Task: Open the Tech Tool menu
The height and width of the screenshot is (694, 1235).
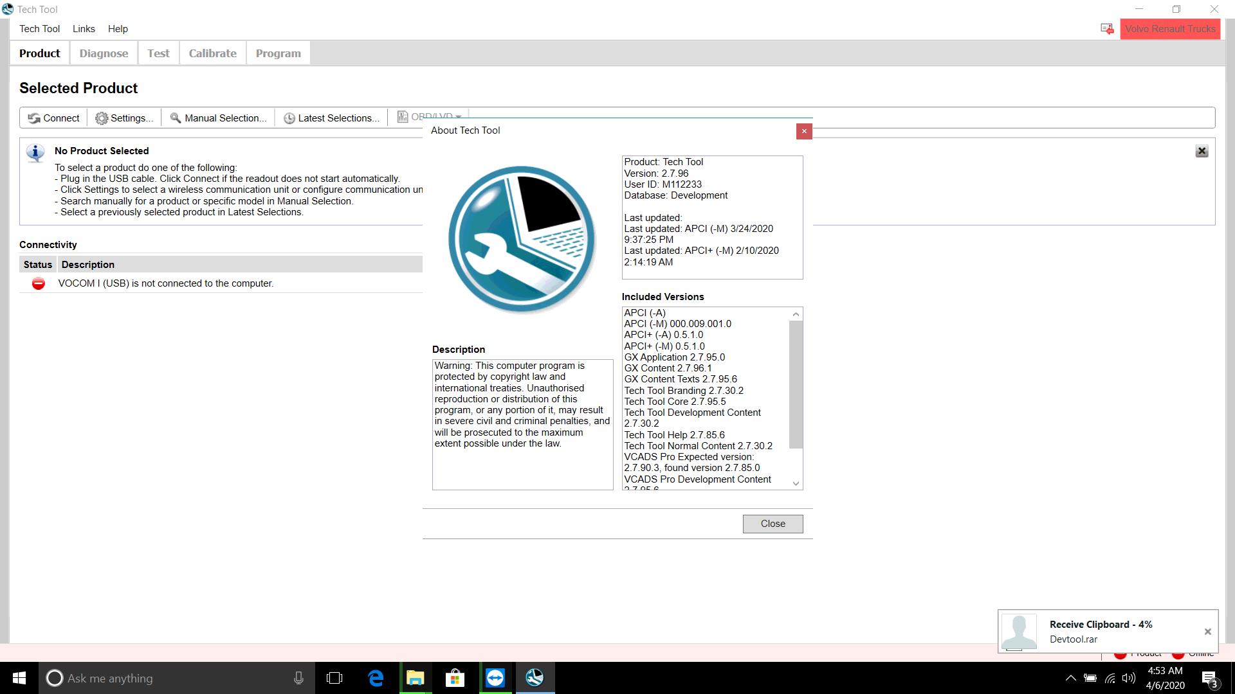Action: click(39, 29)
